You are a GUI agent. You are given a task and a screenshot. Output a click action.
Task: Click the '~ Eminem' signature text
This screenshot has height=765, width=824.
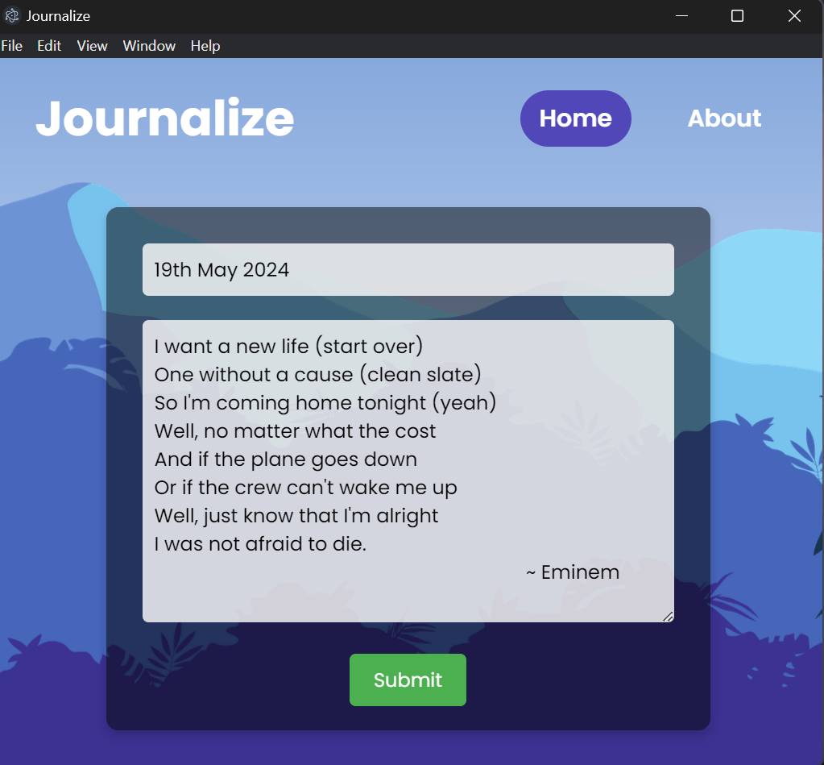[573, 572]
